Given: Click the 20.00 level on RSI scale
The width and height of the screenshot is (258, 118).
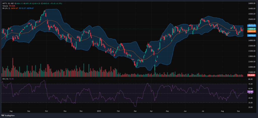Looking at the screenshot, I should tap(250, 107).
